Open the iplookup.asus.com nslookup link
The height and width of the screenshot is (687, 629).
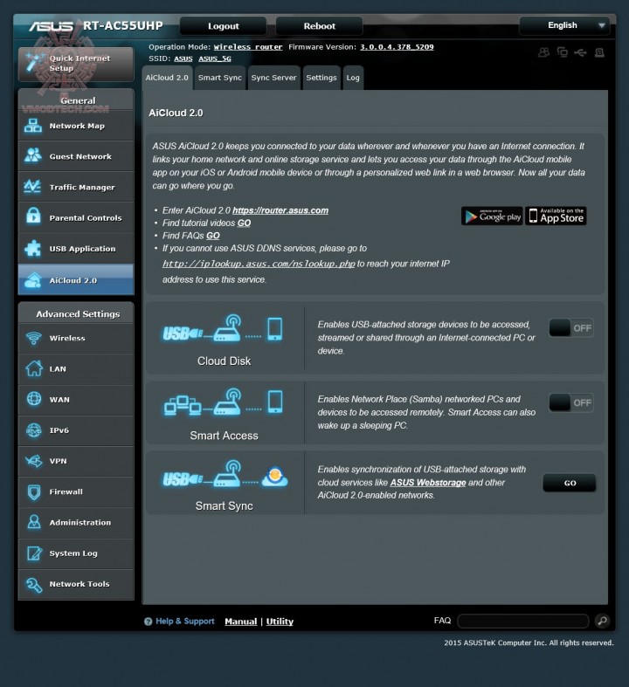click(x=259, y=264)
